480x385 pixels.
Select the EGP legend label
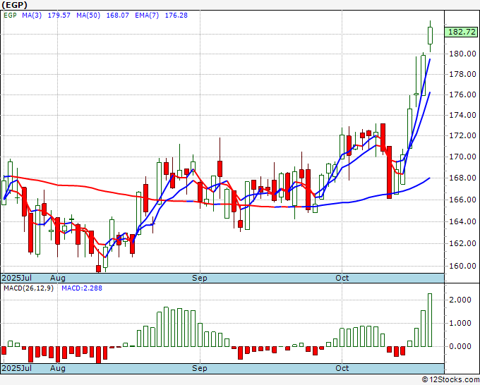[11, 16]
